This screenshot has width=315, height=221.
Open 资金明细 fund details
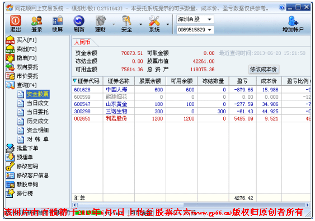(33, 130)
